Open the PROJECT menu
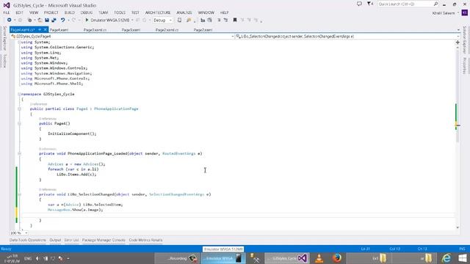 51,12
